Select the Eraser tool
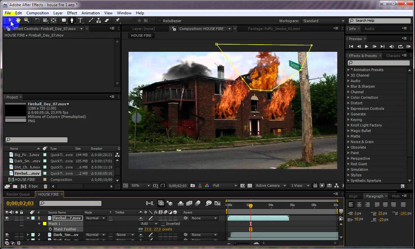 pos(107,20)
